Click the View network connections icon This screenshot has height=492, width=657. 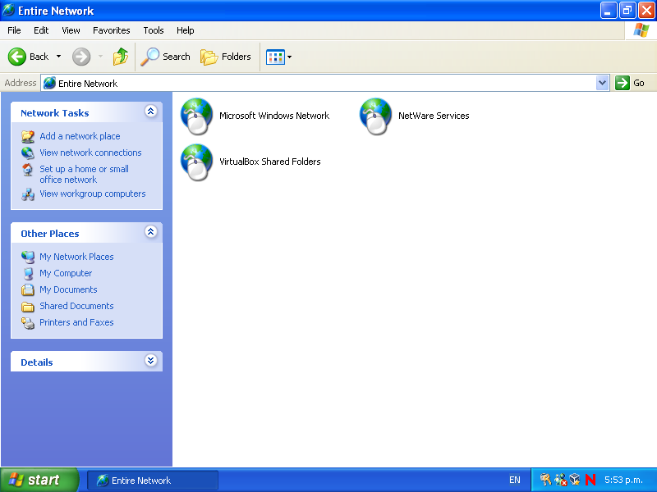click(28, 153)
